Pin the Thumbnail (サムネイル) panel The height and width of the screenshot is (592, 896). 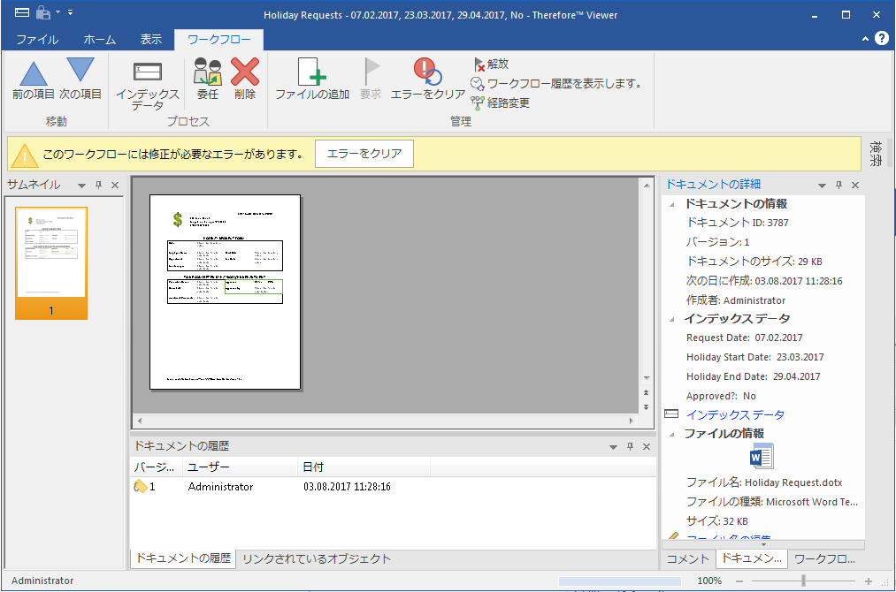(x=98, y=185)
